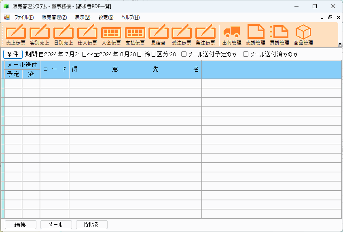Open 出荷管理 shipping management truck icon

pos(232,35)
